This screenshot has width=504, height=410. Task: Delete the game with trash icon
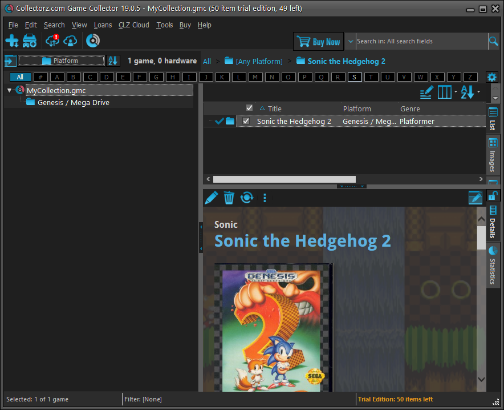(x=229, y=198)
